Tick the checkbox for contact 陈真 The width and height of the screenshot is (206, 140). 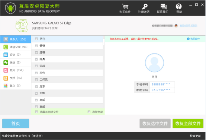tap(36, 59)
